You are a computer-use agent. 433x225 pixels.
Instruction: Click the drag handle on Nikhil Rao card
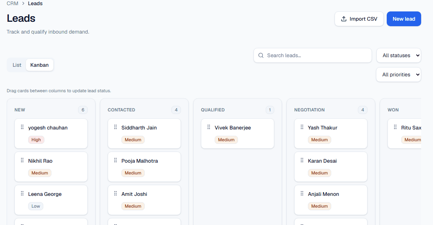[22, 160]
